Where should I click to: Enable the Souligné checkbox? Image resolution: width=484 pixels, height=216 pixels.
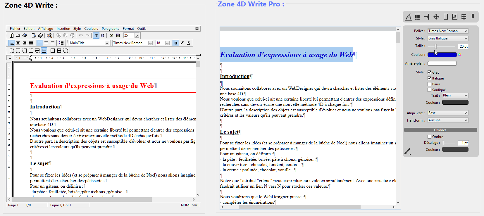click(429, 90)
